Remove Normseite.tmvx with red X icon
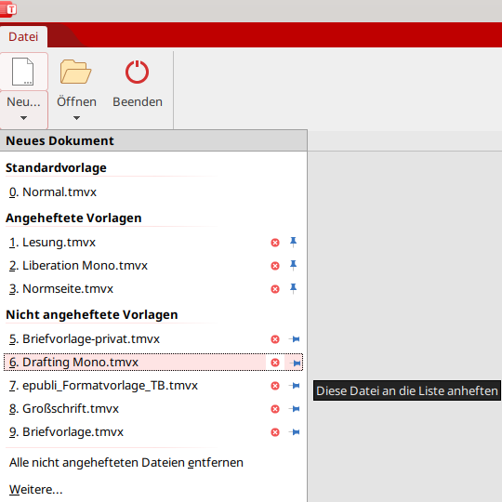This screenshot has width=502, height=502. pos(275,289)
